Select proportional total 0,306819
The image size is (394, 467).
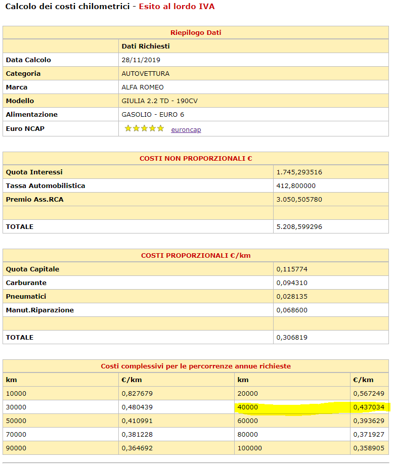pyautogui.click(x=292, y=338)
